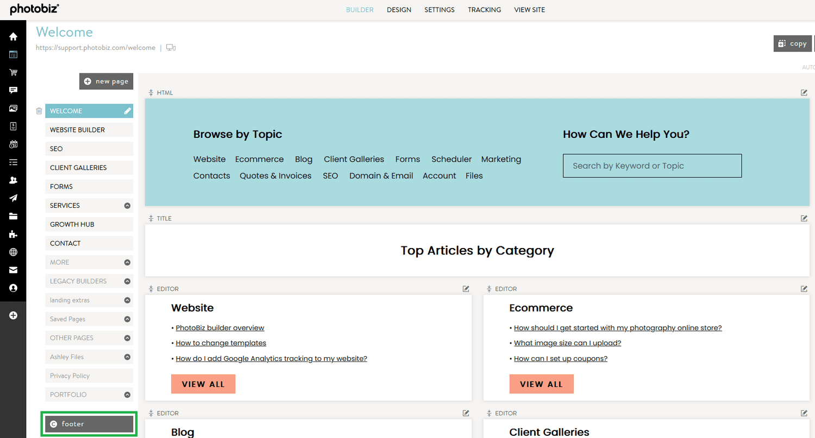Open the edit pencil on WELCOME page
815x438 pixels.
pyautogui.click(x=127, y=111)
